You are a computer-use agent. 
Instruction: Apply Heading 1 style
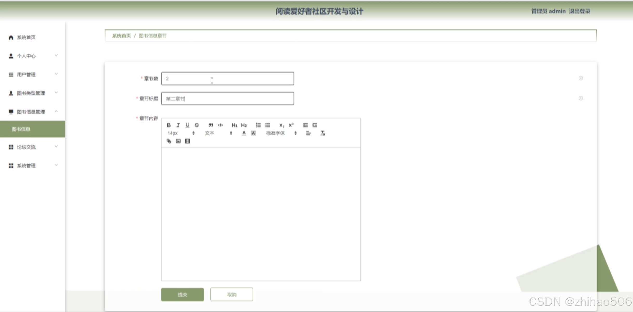234,125
